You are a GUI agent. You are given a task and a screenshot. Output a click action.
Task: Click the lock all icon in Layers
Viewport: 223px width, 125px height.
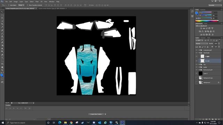click(x=208, y=47)
